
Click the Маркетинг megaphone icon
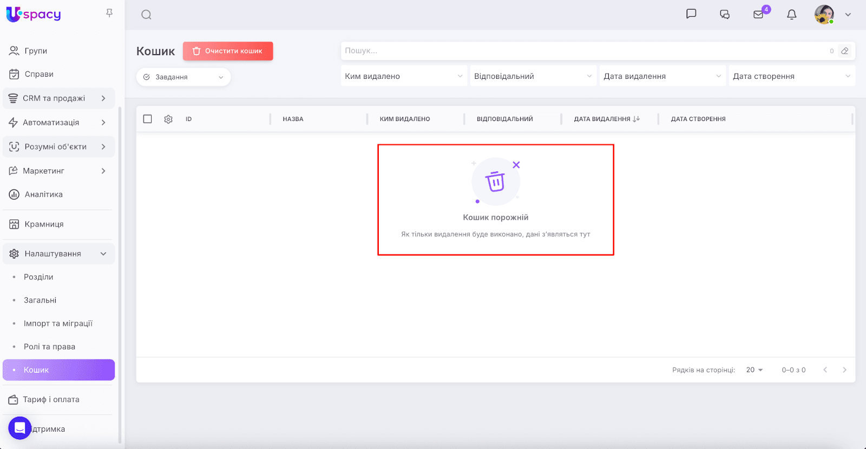click(x=13, y=171)
